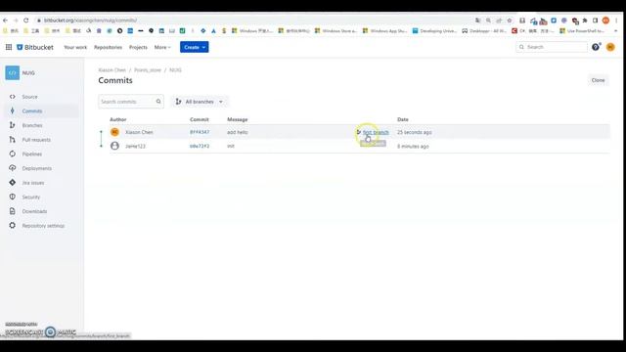626x352 pixels.
Task: Reload the page with the refresh icon
Action: (x=26, y=21)
